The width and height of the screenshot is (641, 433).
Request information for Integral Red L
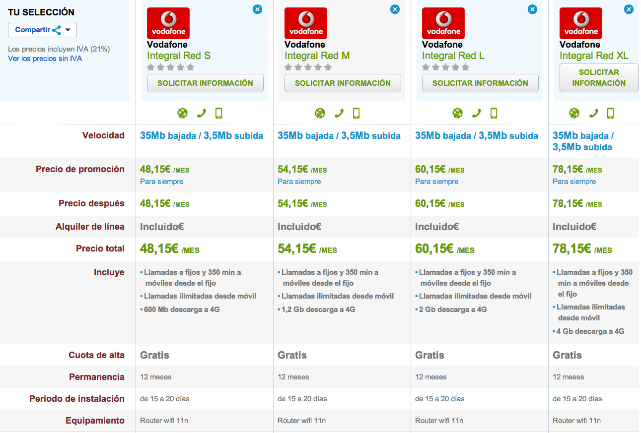(480, 83)
